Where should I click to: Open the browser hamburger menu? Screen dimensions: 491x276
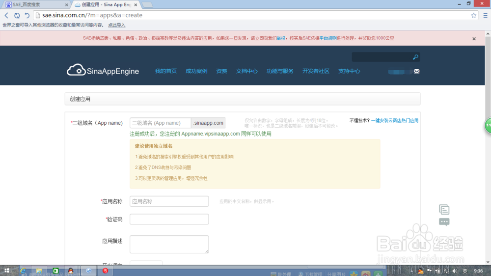[485, 15]
